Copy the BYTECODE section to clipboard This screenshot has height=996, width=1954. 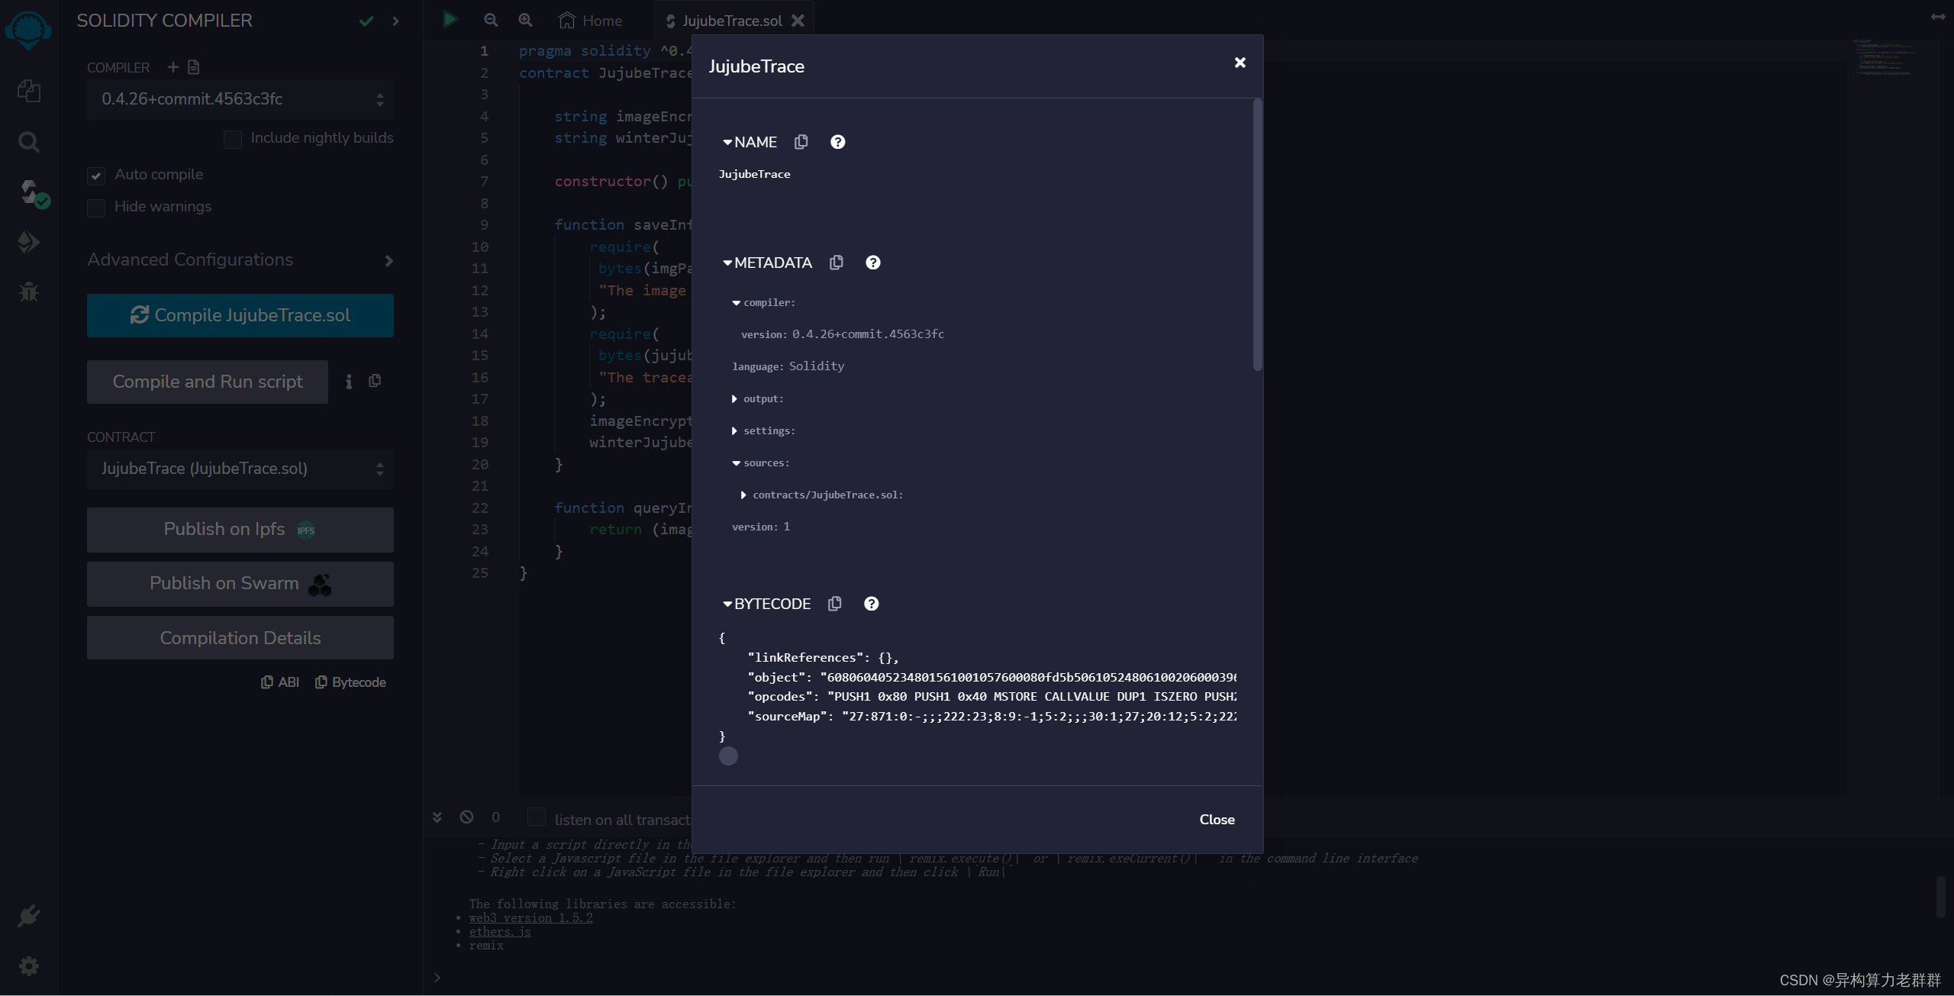pyautogui.click(x=835, y=604)
